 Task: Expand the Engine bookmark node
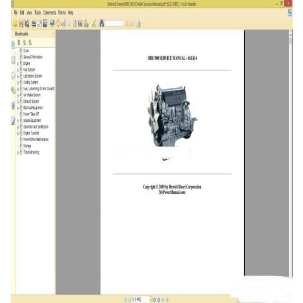point(18,64)
